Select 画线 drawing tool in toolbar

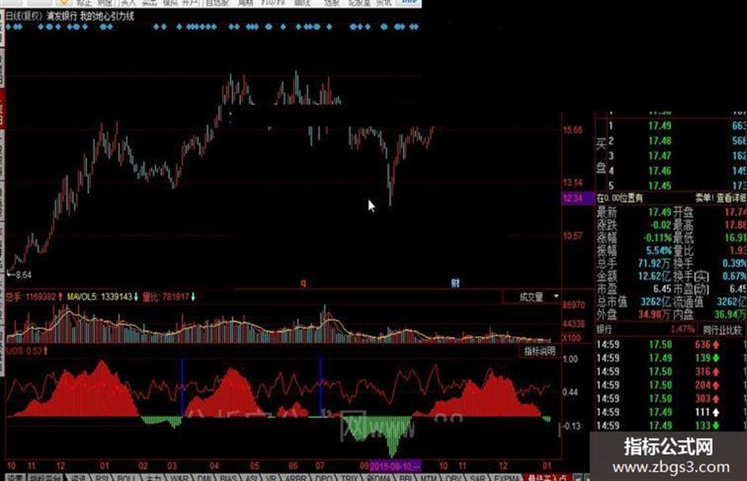click(x=302, y=3)
